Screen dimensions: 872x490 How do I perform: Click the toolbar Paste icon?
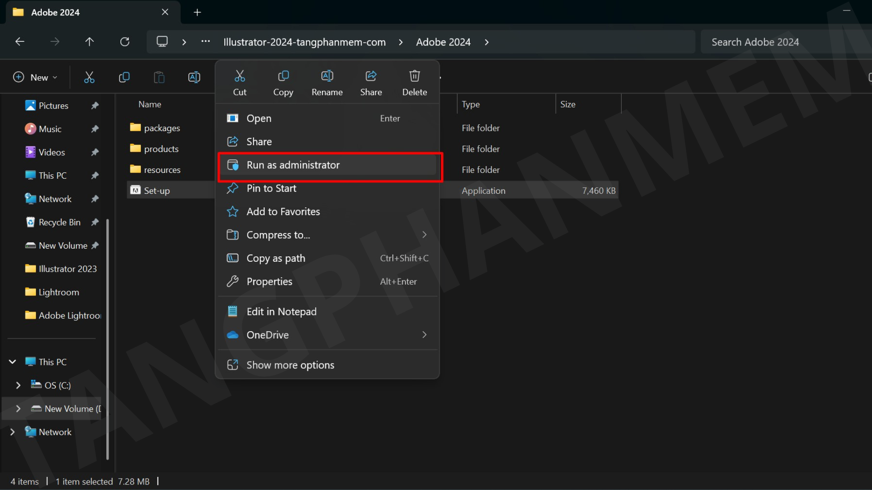tap(159, 77)
